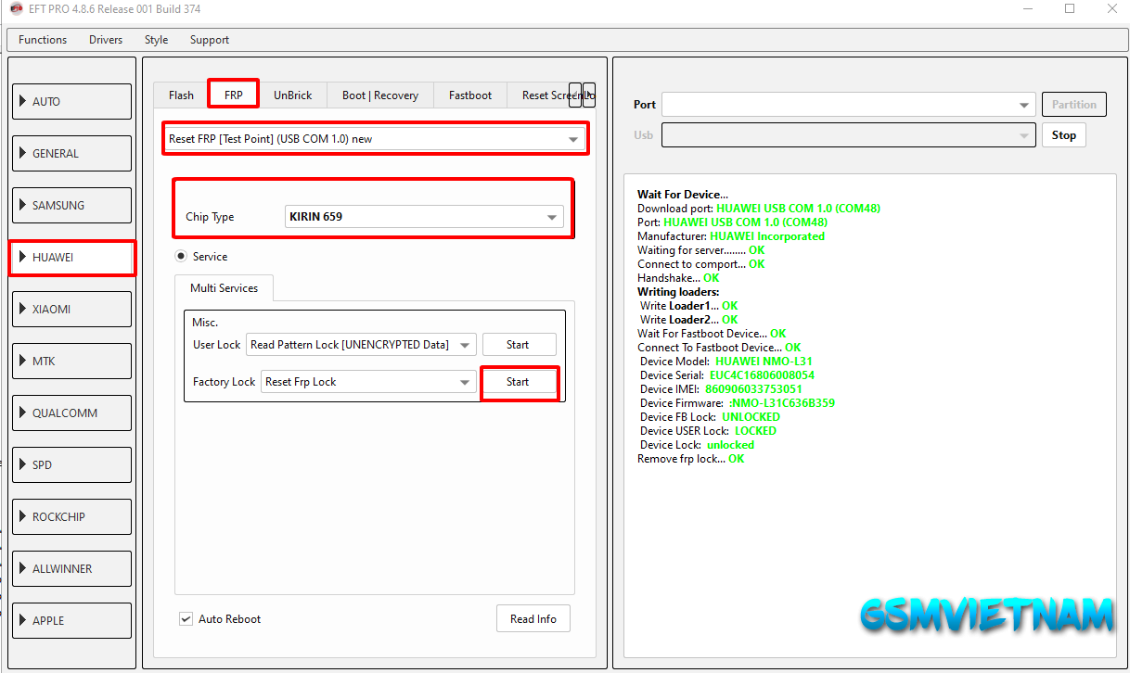
Task: Click the Device USER Lock LOCKED line
Action: point(708,431)
